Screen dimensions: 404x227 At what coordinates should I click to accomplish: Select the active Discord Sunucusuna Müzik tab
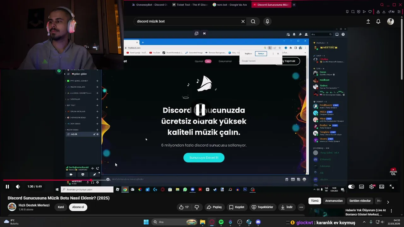coord(271,5)
